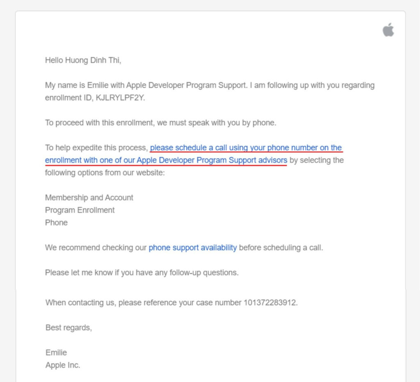Open the 'phone support availability' link
420x382 pixels.
(x=193, y=248)
